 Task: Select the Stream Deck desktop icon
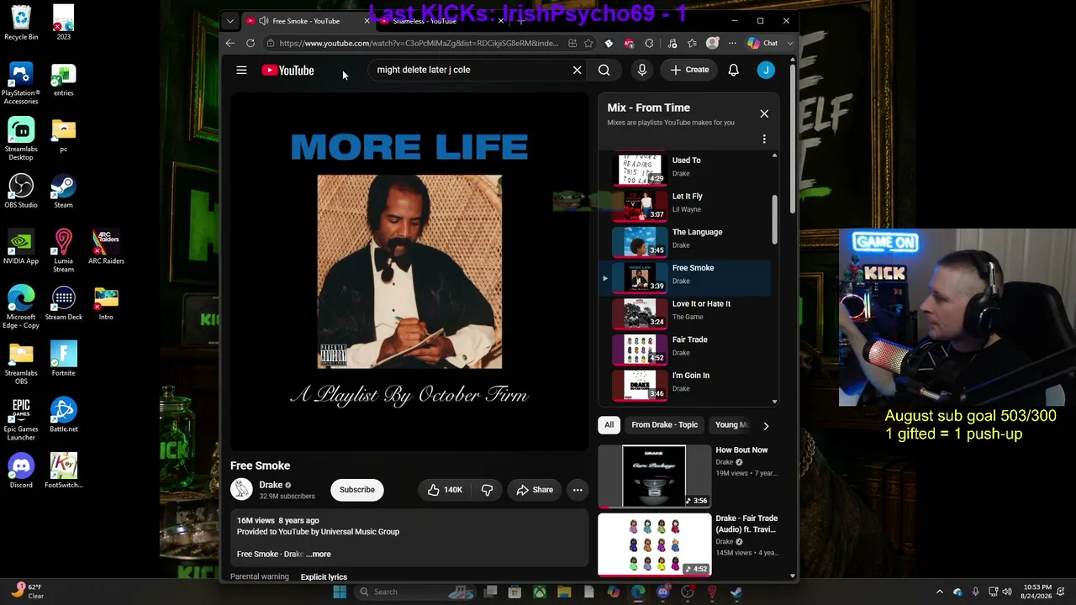63,303
